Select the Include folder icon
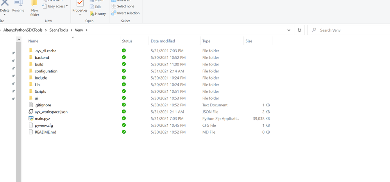Image resolution: width=390 pixels, height=182 pixels. [31, 78]
